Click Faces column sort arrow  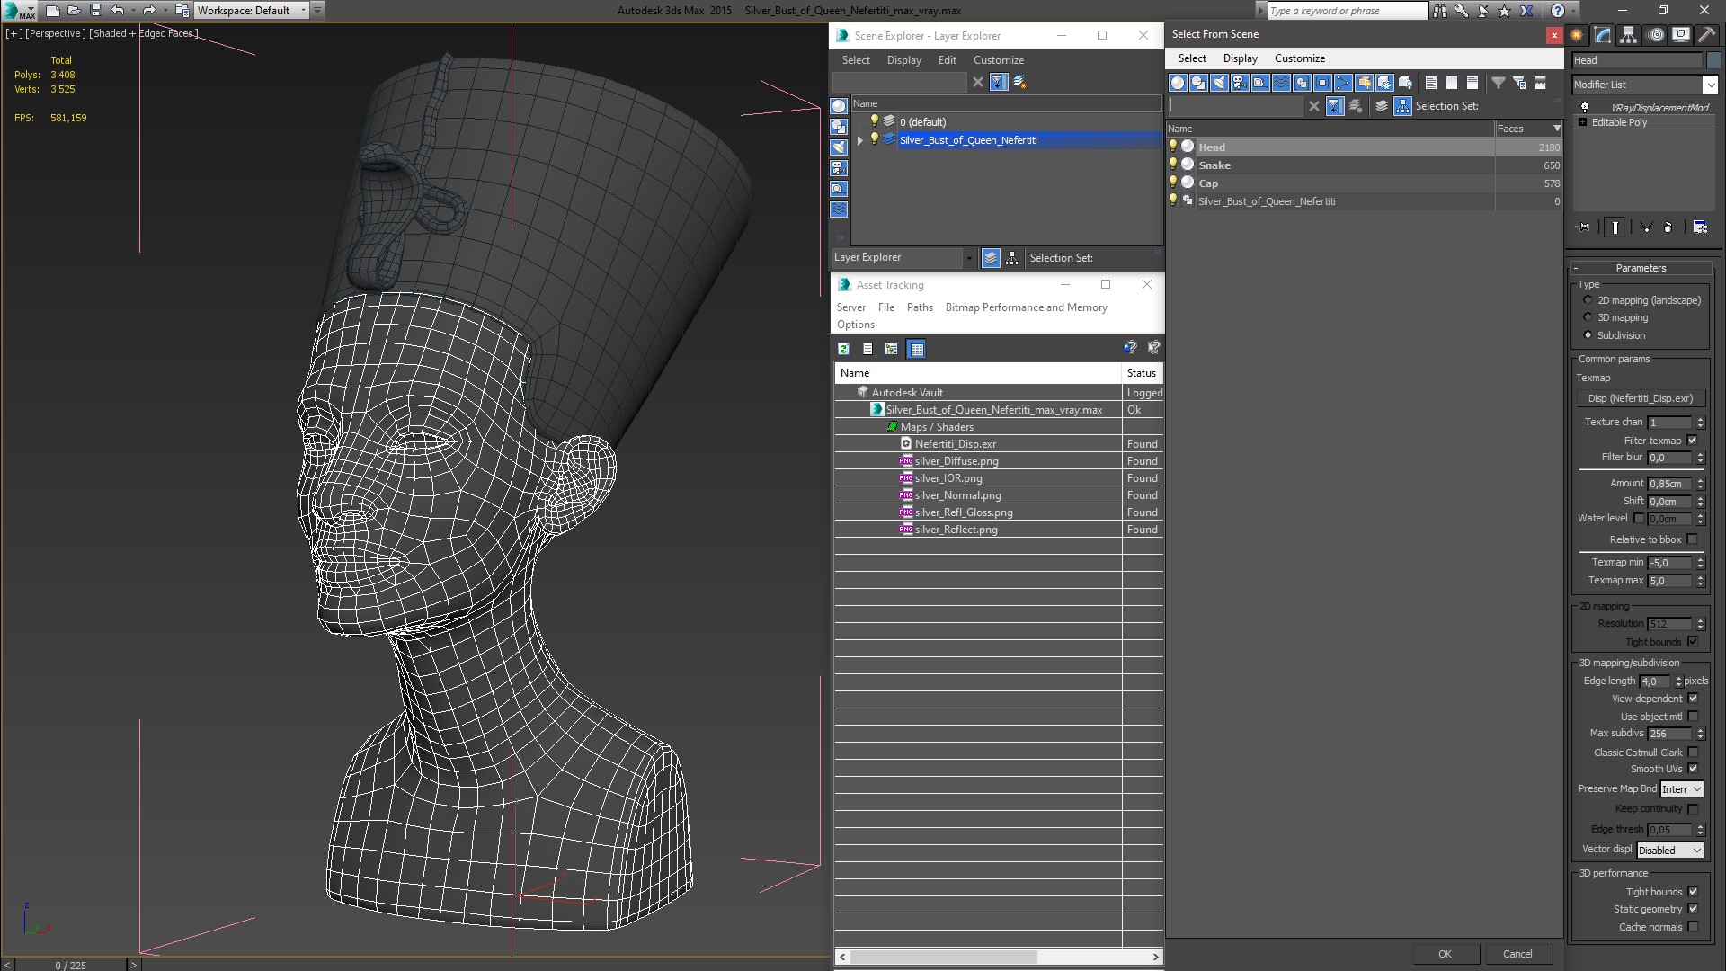(1557, 129)
